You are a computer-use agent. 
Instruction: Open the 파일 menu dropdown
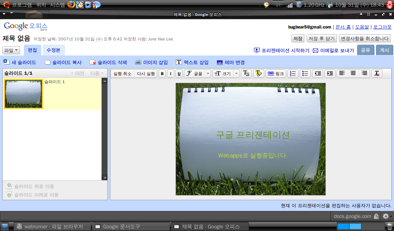(x=11, y=50)
